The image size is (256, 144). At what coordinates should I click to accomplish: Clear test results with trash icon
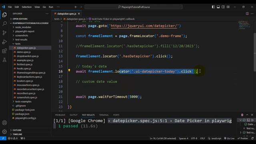[x=242, y=115]
